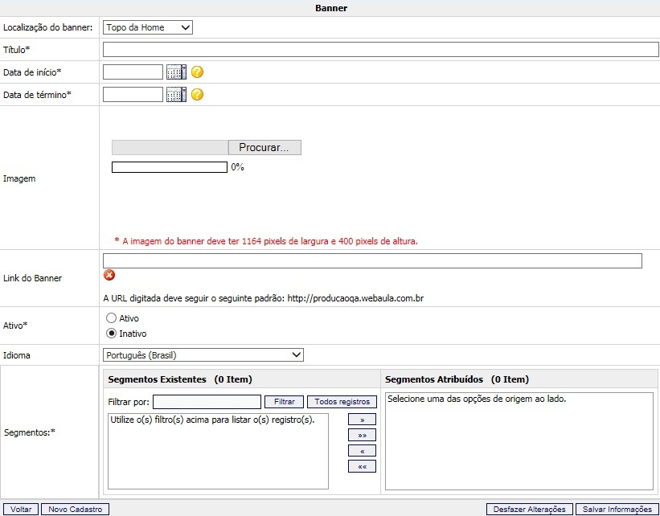The width and height of the screenshot is (660, 516).
Task: Open calendar picker for Data de início
Action: tap(176, 72)
